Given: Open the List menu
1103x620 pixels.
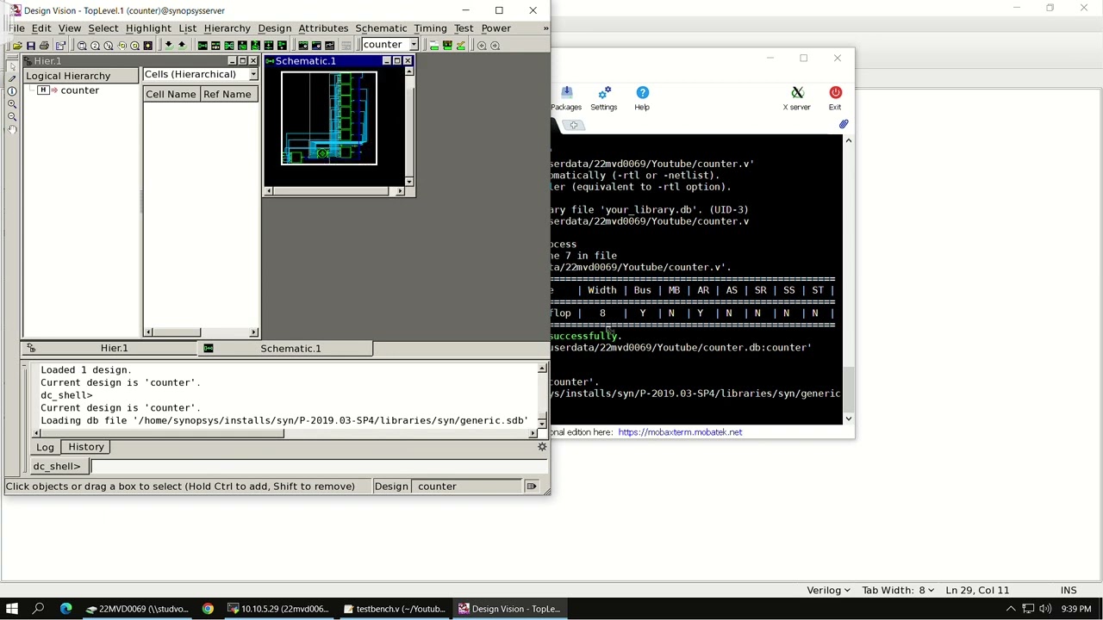Looking at the screenshot, I should (188, 28).
